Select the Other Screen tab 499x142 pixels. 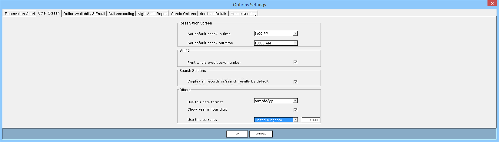coord(49,13)
